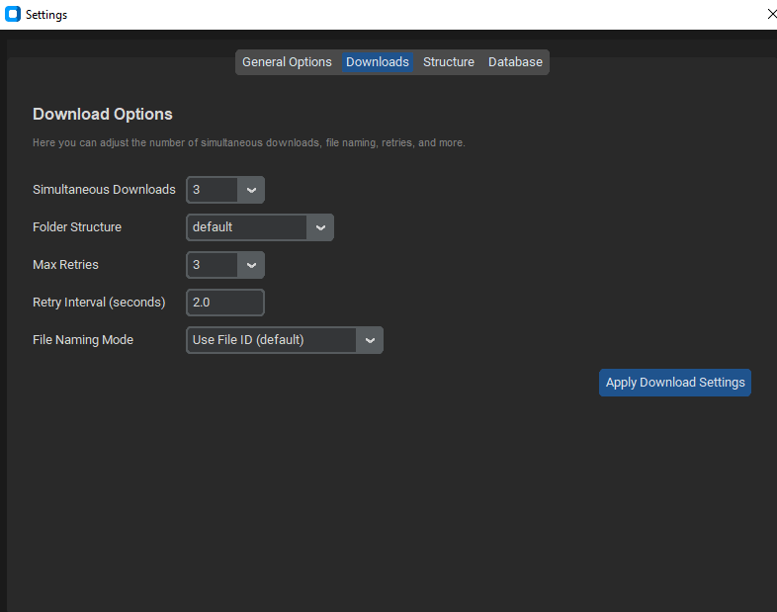Click the Retry Interval seconds input field
777x612 pixels.
225,303
